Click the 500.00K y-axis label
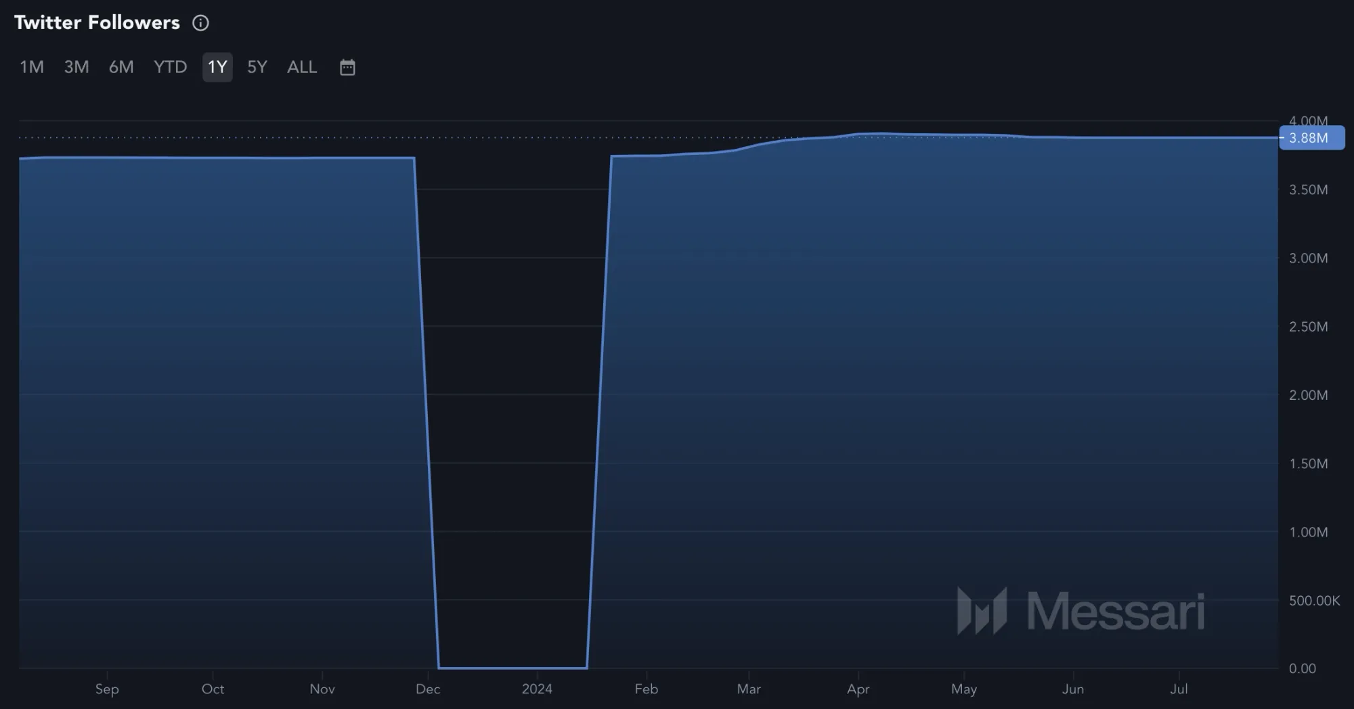Viewport: 1354px width, 709px height. point(1314,600)
